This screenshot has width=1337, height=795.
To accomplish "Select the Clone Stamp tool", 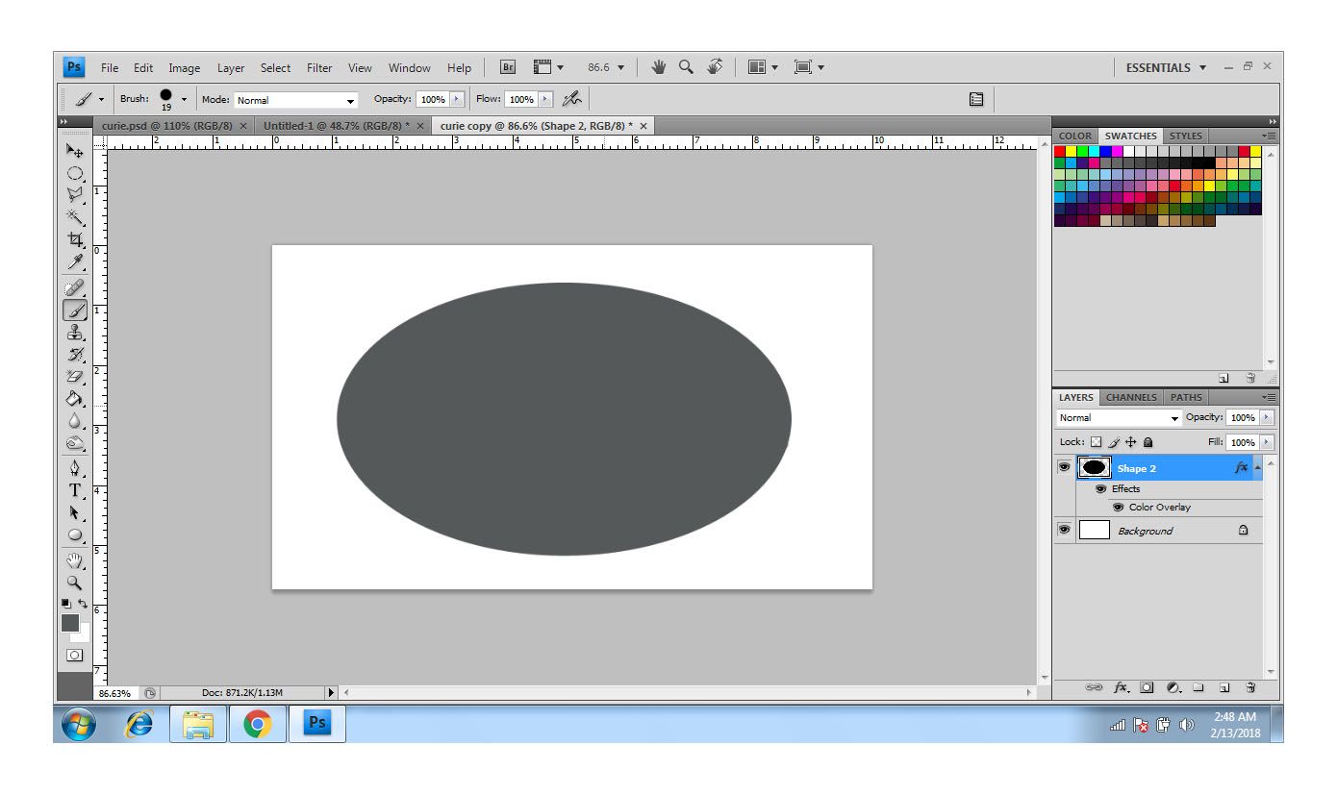I will click(74, 333).
